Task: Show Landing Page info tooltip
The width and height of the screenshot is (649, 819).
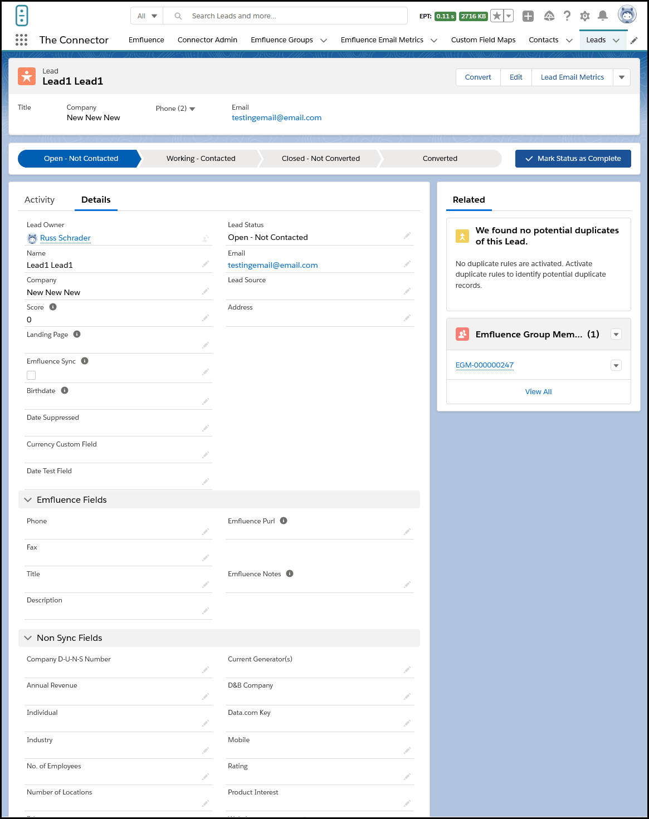Action: click(77, 334)
